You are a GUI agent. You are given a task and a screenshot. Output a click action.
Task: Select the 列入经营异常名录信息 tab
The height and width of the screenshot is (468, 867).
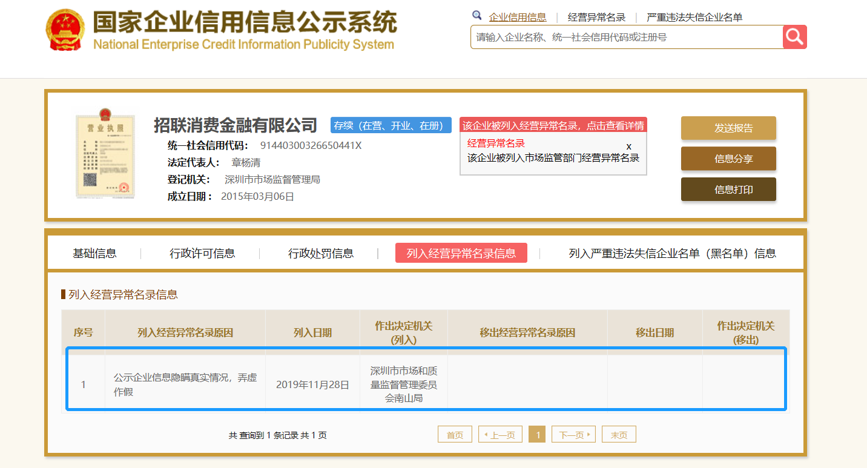coord(461,253)
